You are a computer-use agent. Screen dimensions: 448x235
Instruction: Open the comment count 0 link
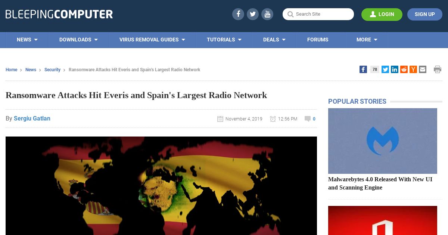[314, 119]
